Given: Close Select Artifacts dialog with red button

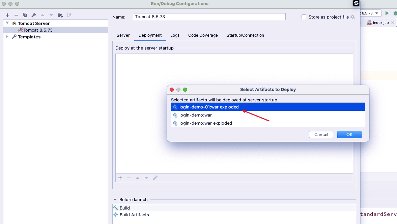Looking at the screenshot, I should [172, 90].
